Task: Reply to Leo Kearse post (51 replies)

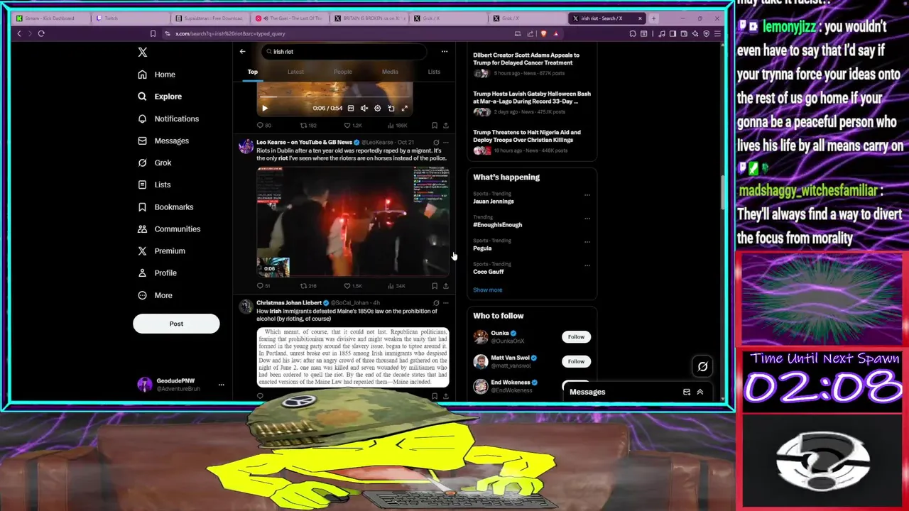Action: pos(263,286)
